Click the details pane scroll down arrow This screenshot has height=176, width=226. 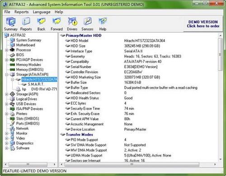[220, 159]
